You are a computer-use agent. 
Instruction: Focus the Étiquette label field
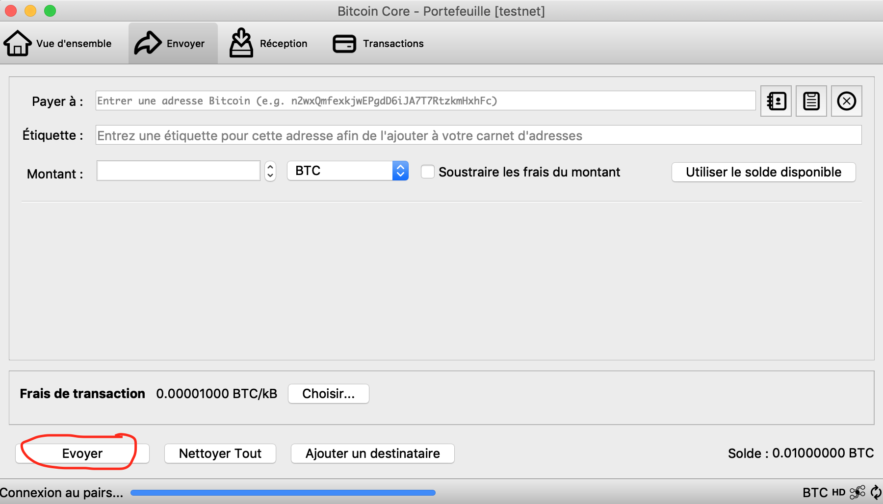(478, 135)
